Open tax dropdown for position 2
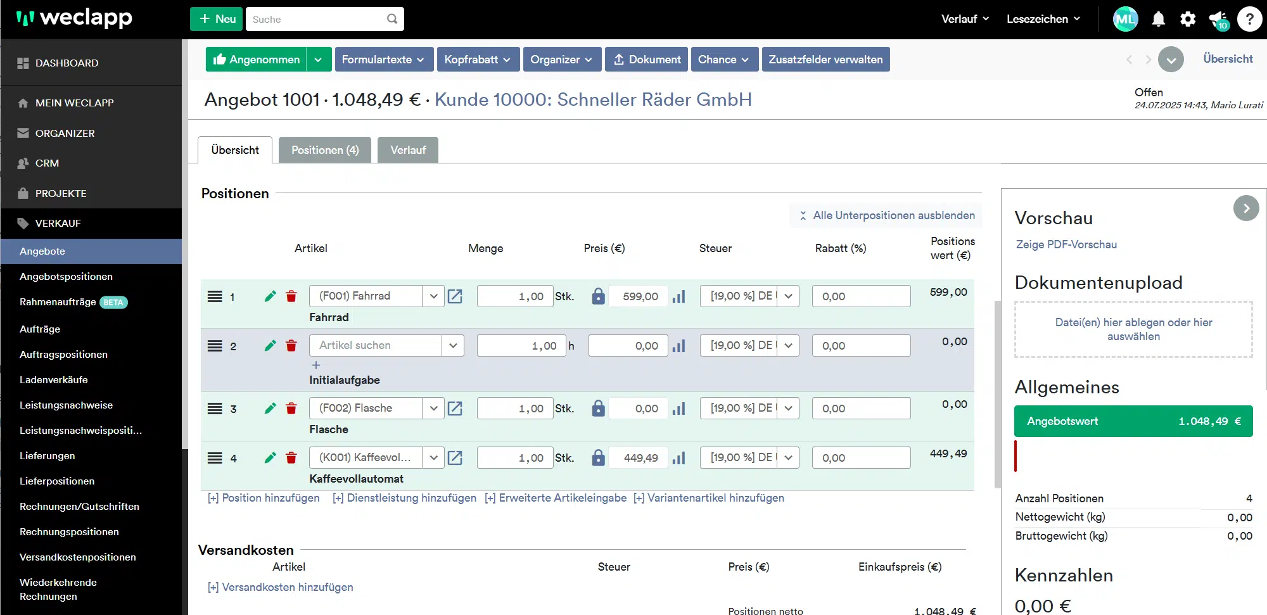1267x615 pixels. pyautogui.click(x=788, y=345)
